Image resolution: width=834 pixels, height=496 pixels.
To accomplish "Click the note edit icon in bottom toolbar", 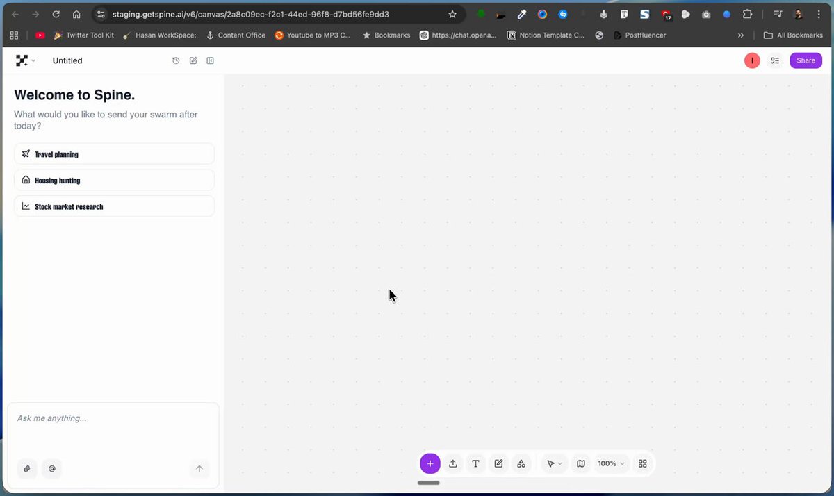I will (498, 463).
